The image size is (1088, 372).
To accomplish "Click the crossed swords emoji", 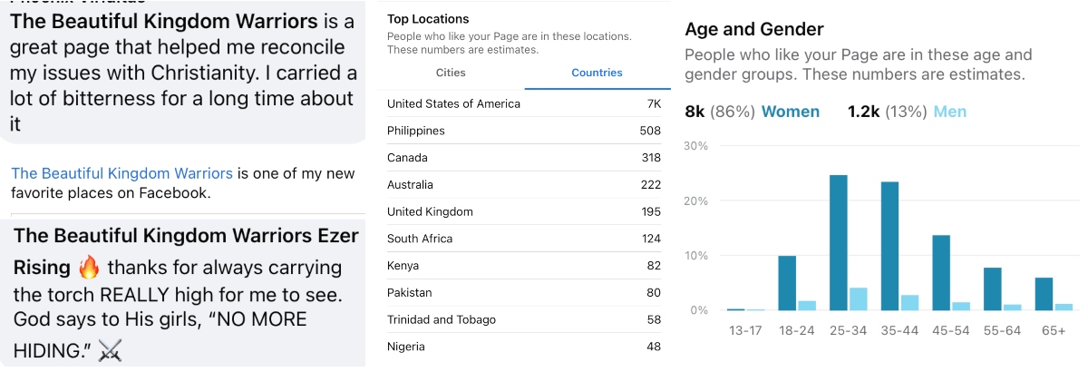I will (110, 348).
